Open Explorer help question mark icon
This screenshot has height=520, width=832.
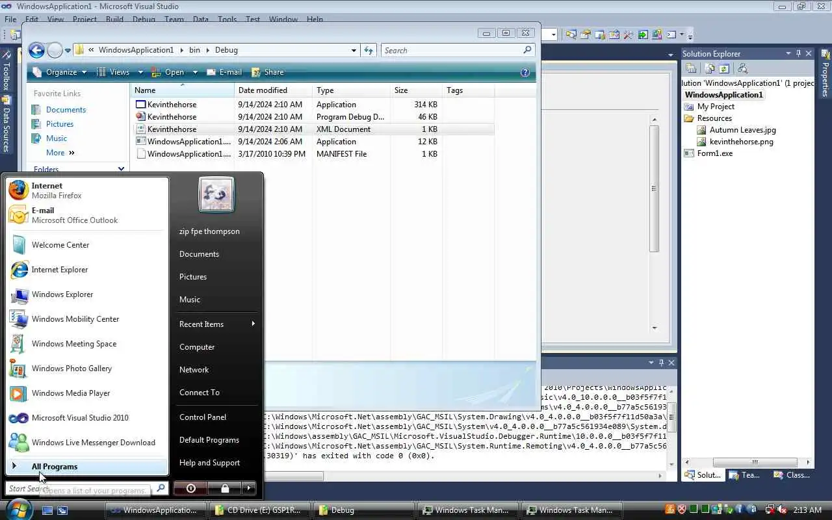point(525,72)
